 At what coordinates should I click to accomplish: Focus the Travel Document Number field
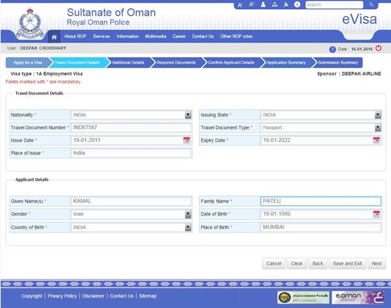[131, 128]
